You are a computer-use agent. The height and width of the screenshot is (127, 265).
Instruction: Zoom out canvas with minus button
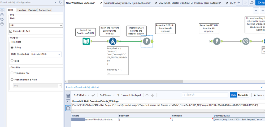pos(256,10)
